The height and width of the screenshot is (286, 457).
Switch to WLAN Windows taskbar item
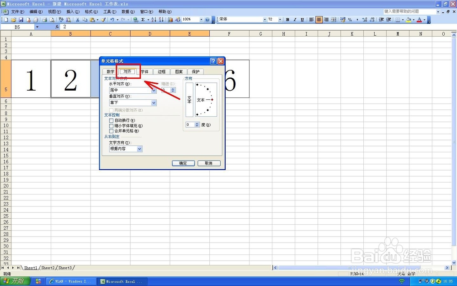coord(71,281)
